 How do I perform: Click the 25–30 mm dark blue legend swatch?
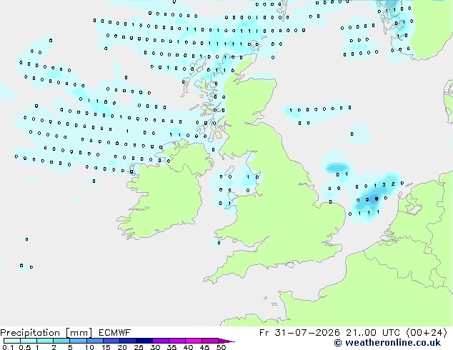point(144,341)
